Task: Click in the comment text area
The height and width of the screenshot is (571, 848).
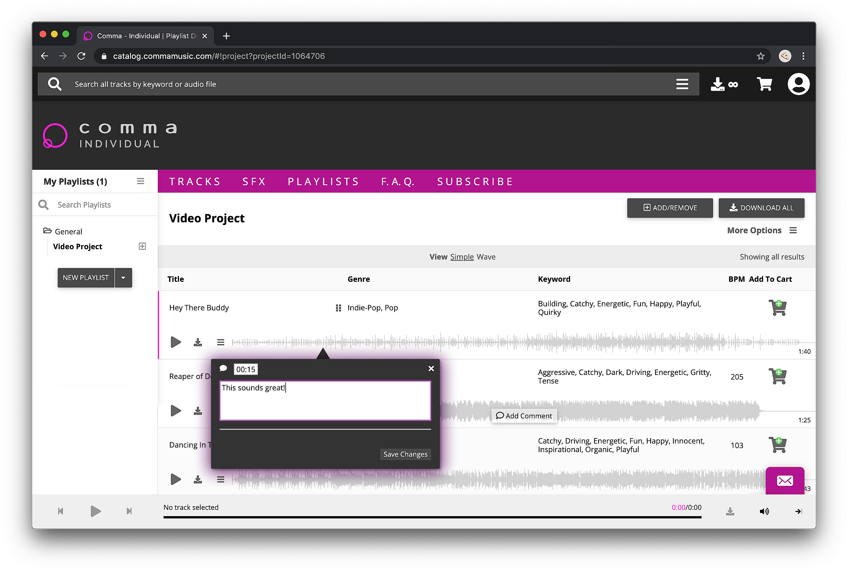Action: [325, 400]
